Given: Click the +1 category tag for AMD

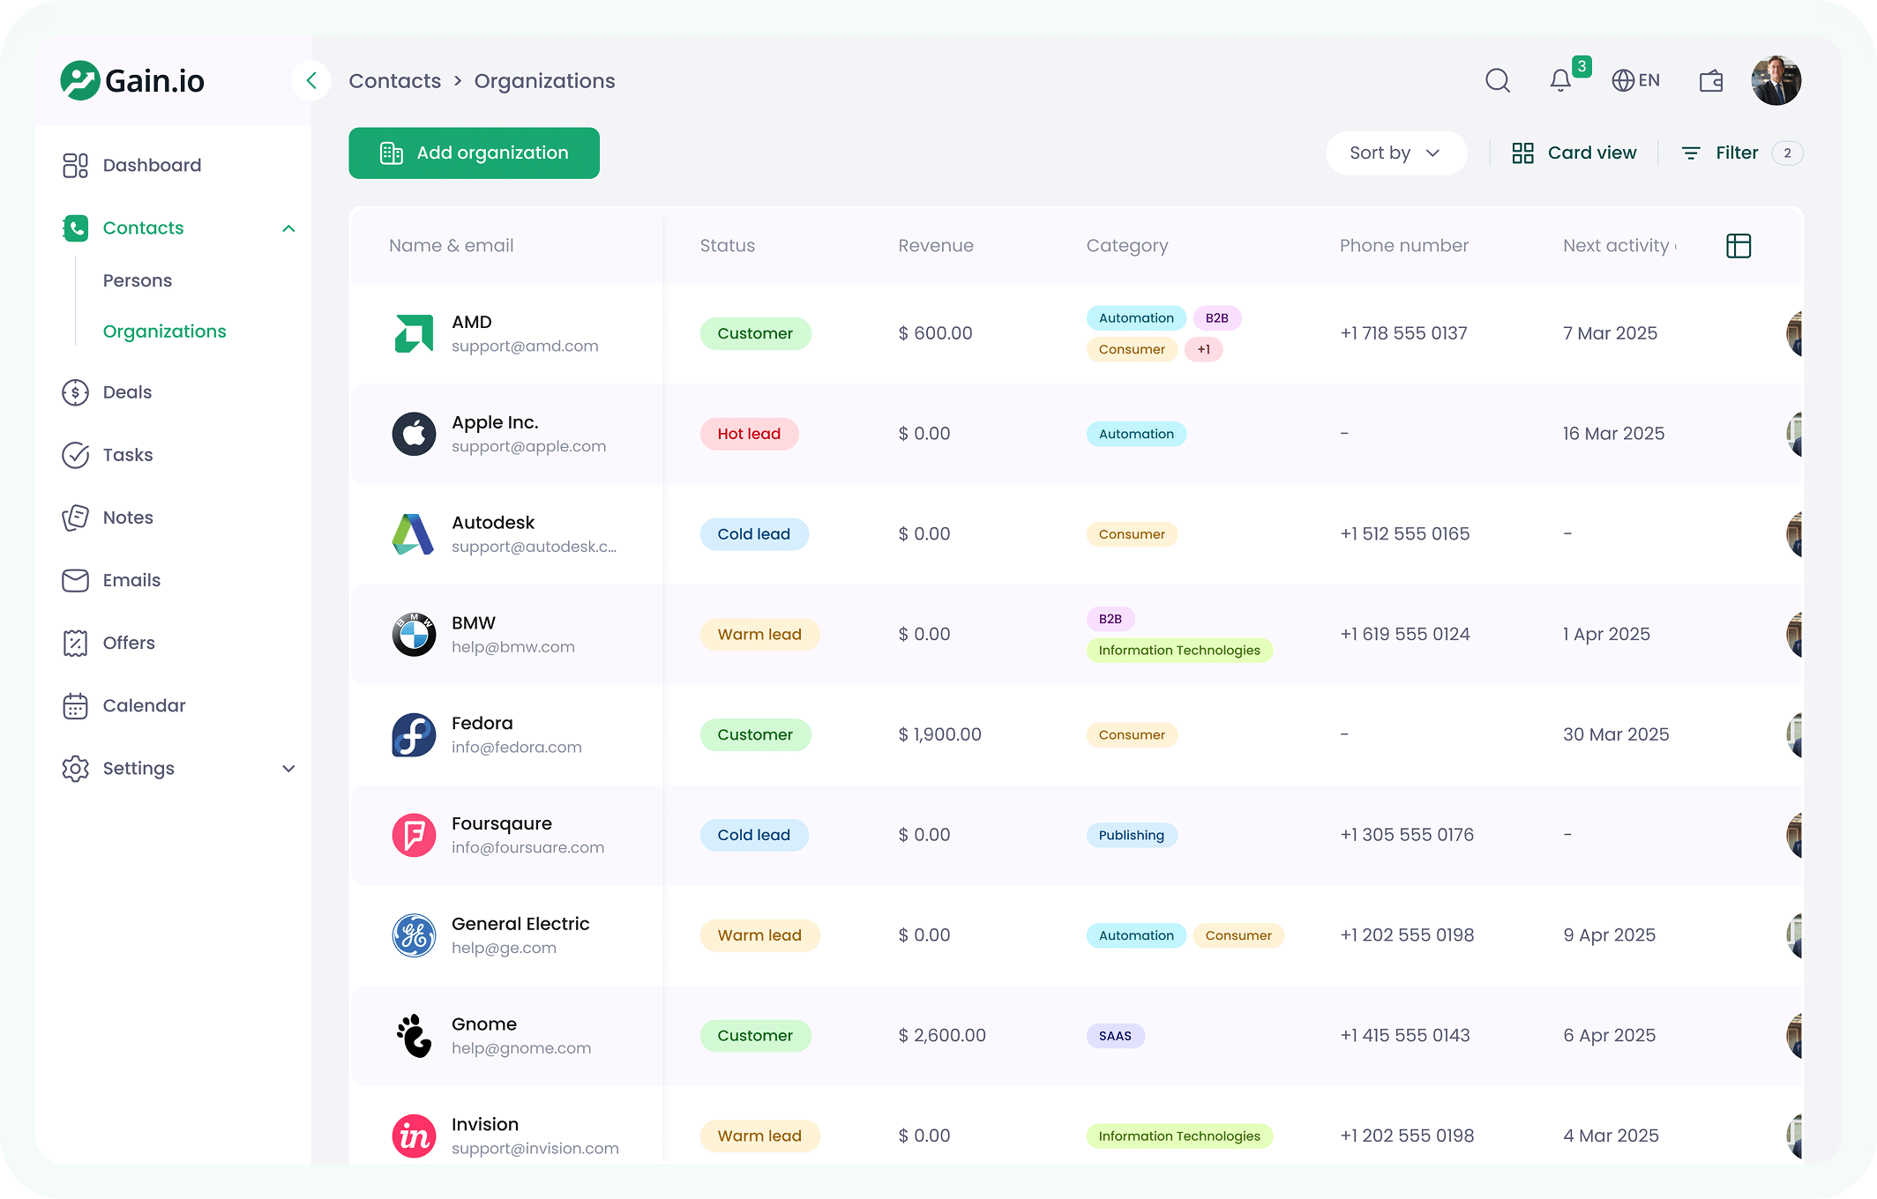Looking at the screenshot, I should coord(1203,349).
